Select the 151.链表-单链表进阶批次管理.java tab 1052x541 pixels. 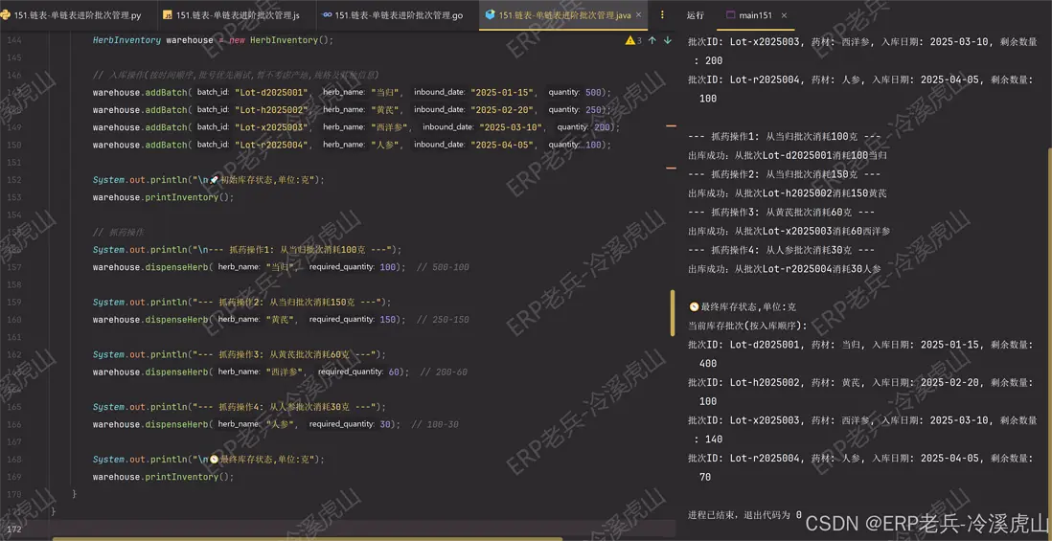tap(564, 14)
